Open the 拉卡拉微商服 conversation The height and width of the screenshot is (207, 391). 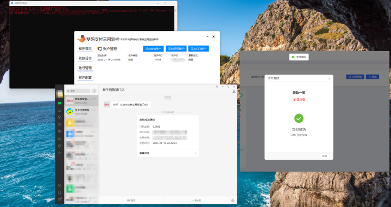(81, 111)
